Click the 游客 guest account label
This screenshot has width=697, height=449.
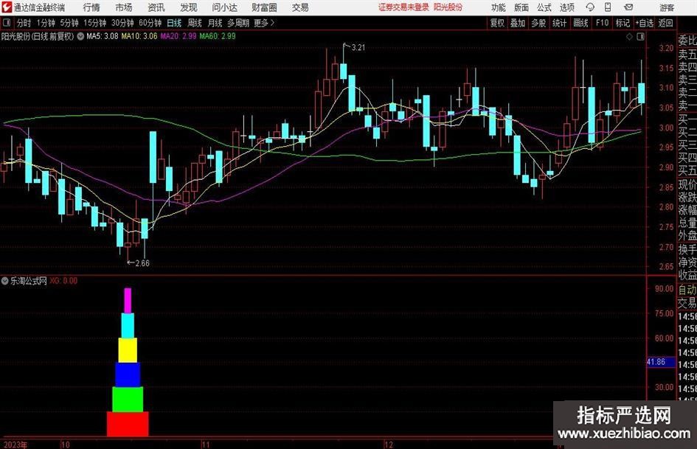tap(667, 7)
